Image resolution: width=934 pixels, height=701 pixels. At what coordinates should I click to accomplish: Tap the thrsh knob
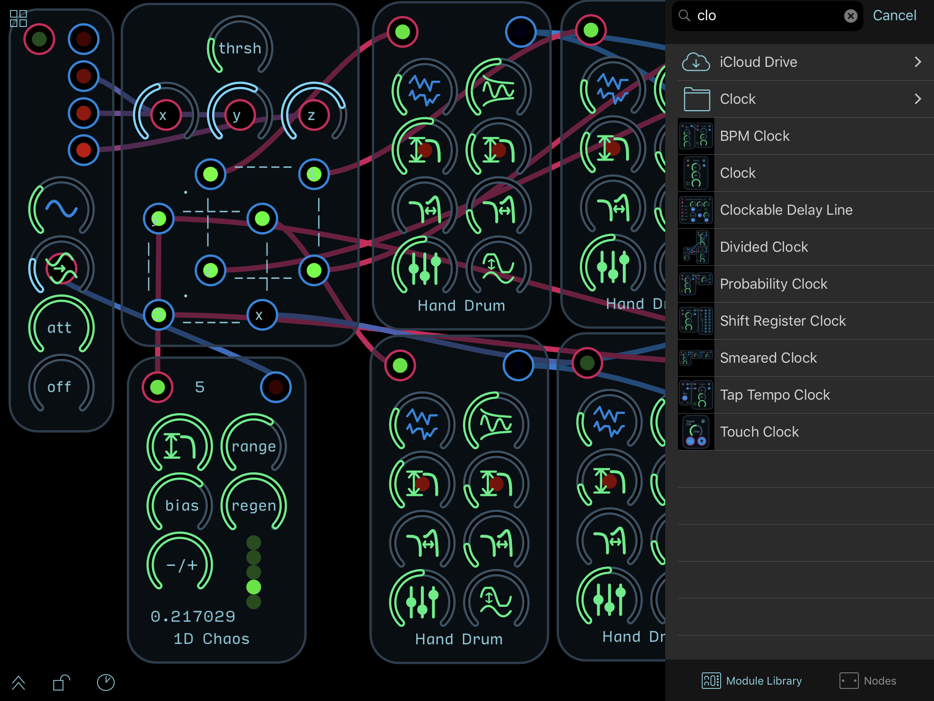(240, 48)
